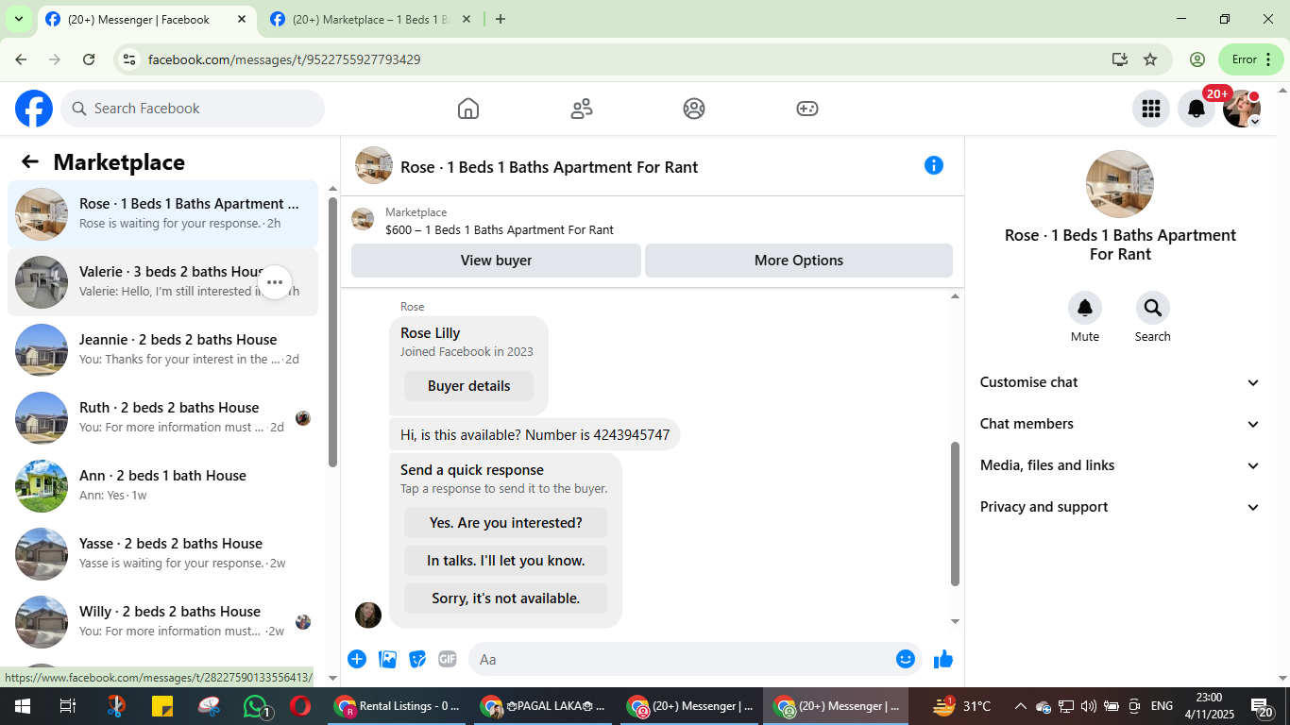1290x725 pixels.
Task: Send a thumbs-up like
Action: (x=943, y=659)
